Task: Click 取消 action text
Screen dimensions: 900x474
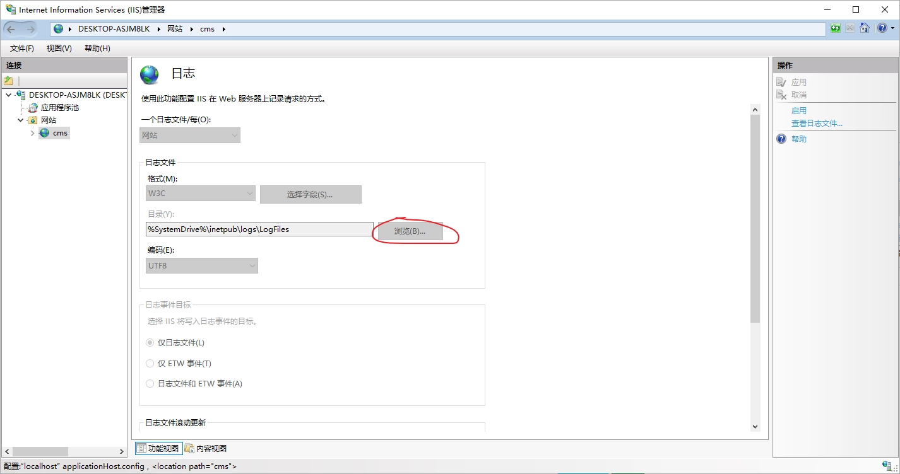Action: tap(799, 95)
